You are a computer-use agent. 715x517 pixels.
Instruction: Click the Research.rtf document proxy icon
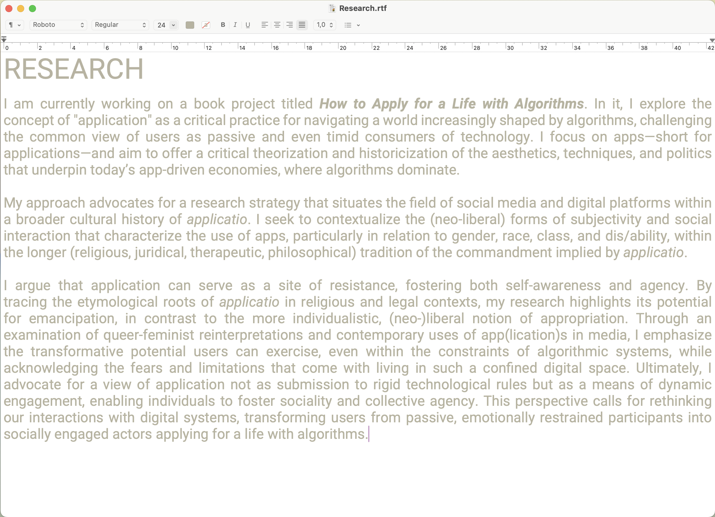click(332, 8)
